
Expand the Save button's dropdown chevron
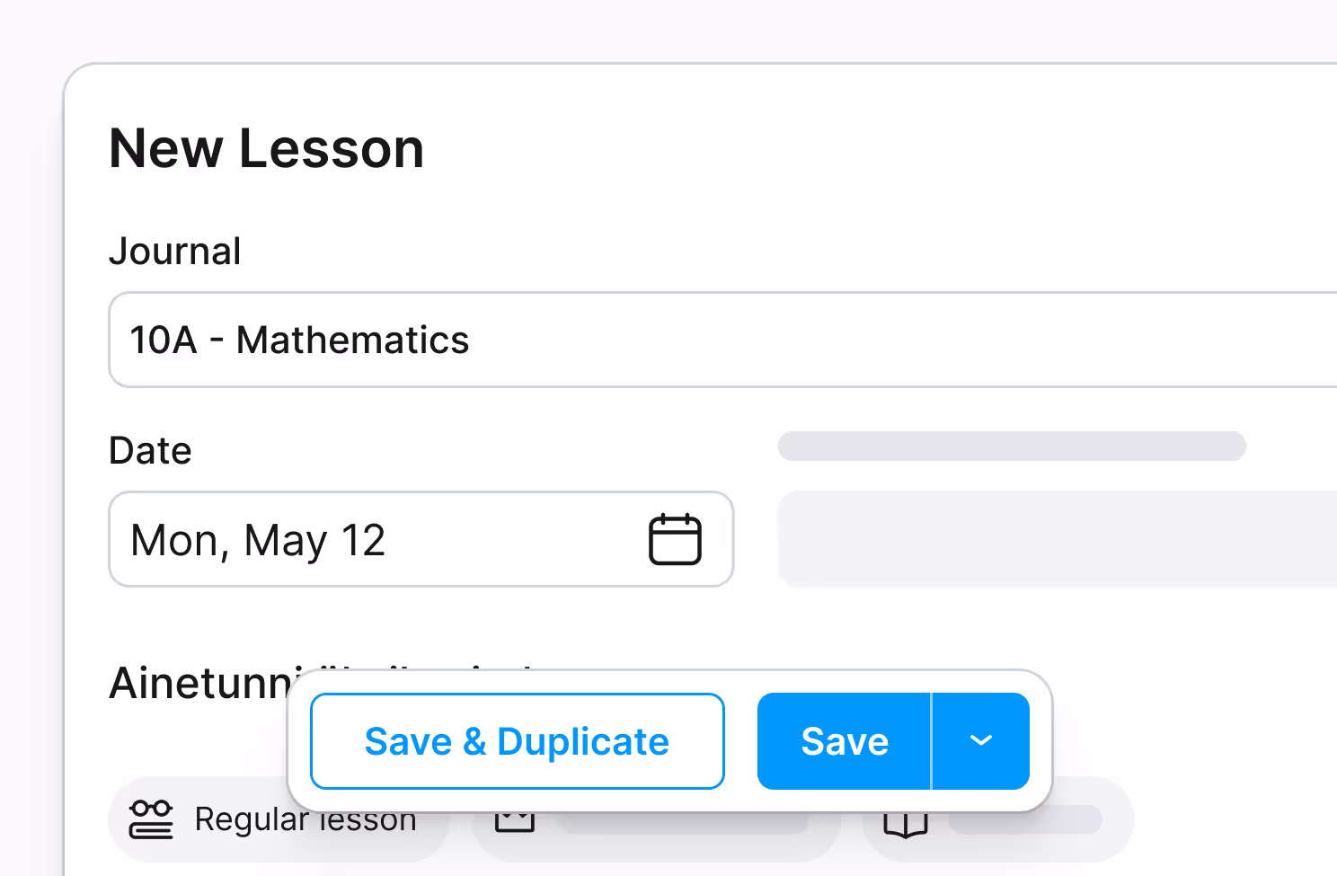point(980,740)
